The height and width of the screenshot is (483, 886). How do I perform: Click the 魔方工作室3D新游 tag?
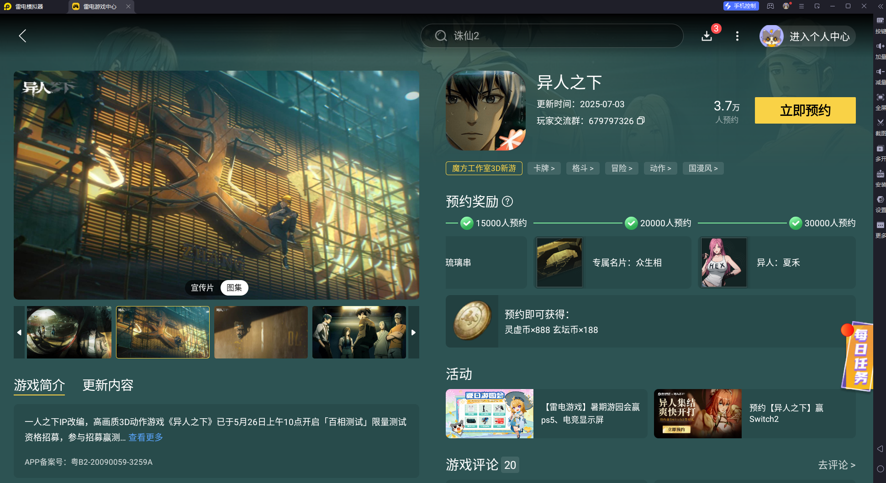tap(484, 168)
